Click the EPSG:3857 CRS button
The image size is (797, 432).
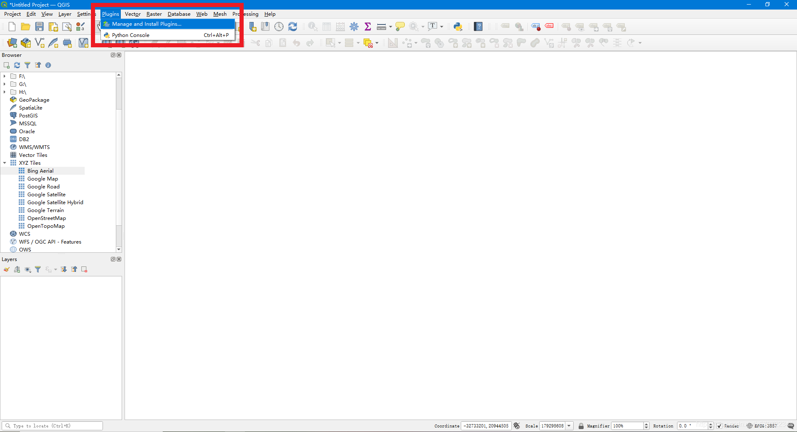[762, 426]
